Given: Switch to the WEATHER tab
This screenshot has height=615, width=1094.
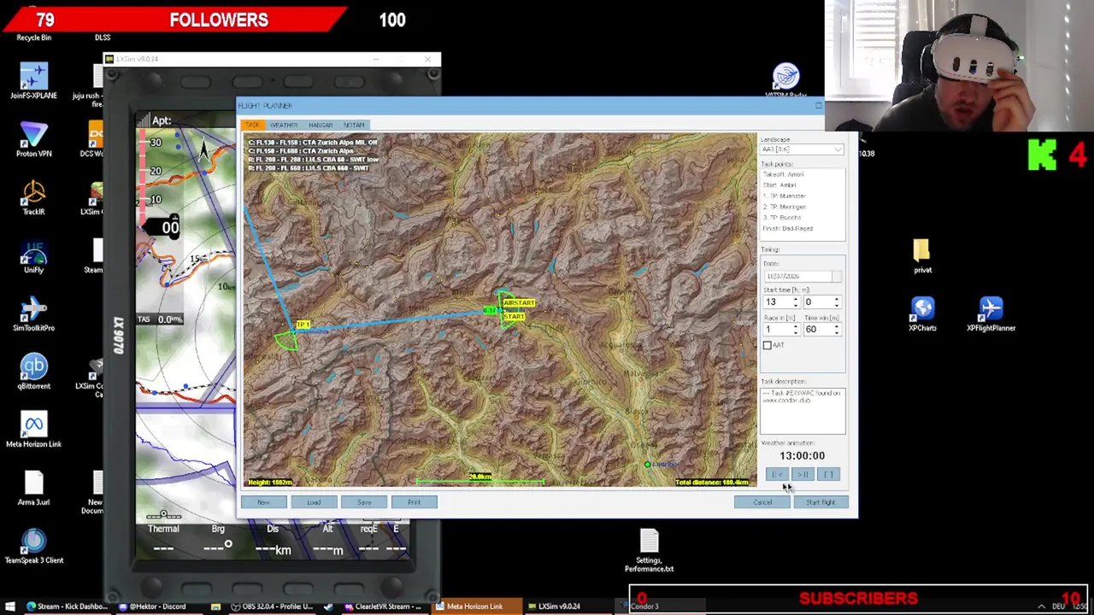Looking at the screenshot, I should [284, 125].
